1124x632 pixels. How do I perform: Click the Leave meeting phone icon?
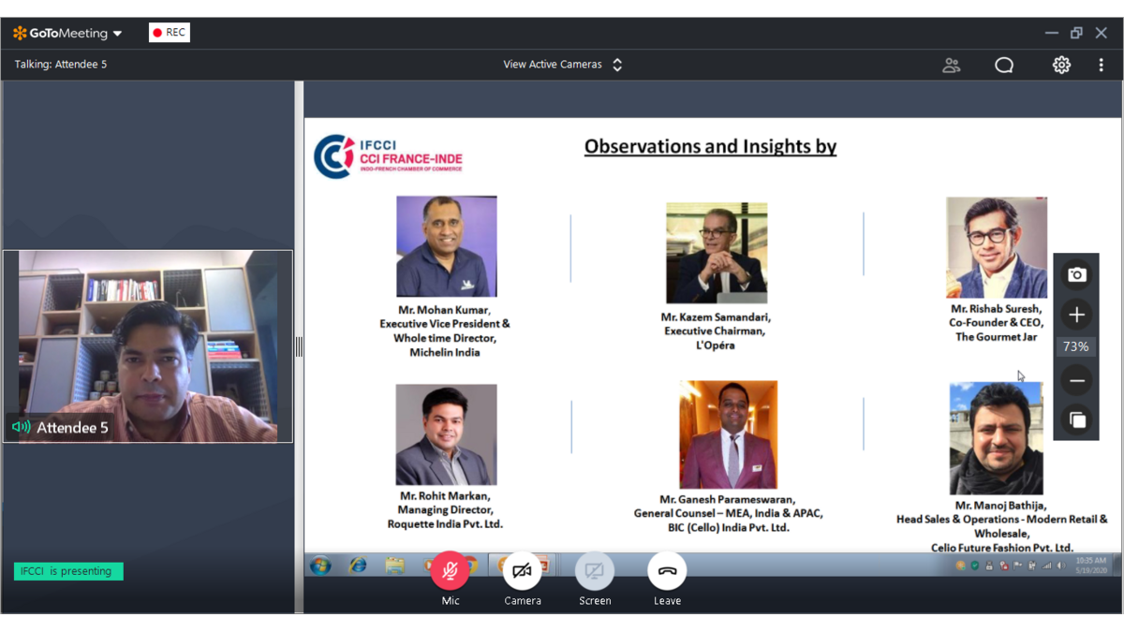point(667,571)
